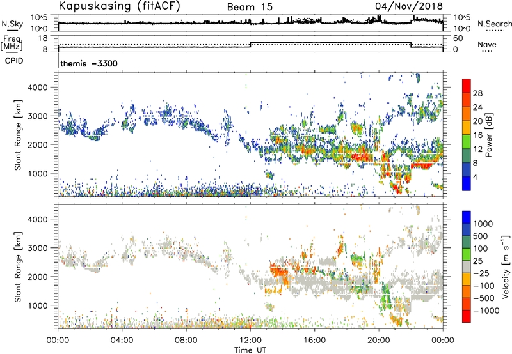Click the "20:00" time tick label

click(379, 341)
